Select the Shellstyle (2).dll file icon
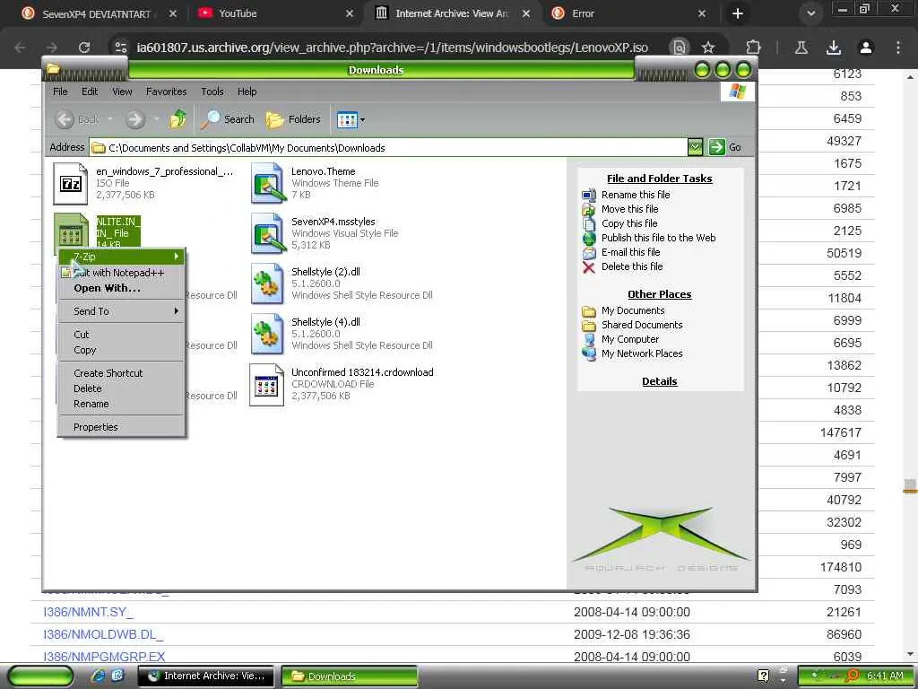918x689 pixels. [267, 283]
